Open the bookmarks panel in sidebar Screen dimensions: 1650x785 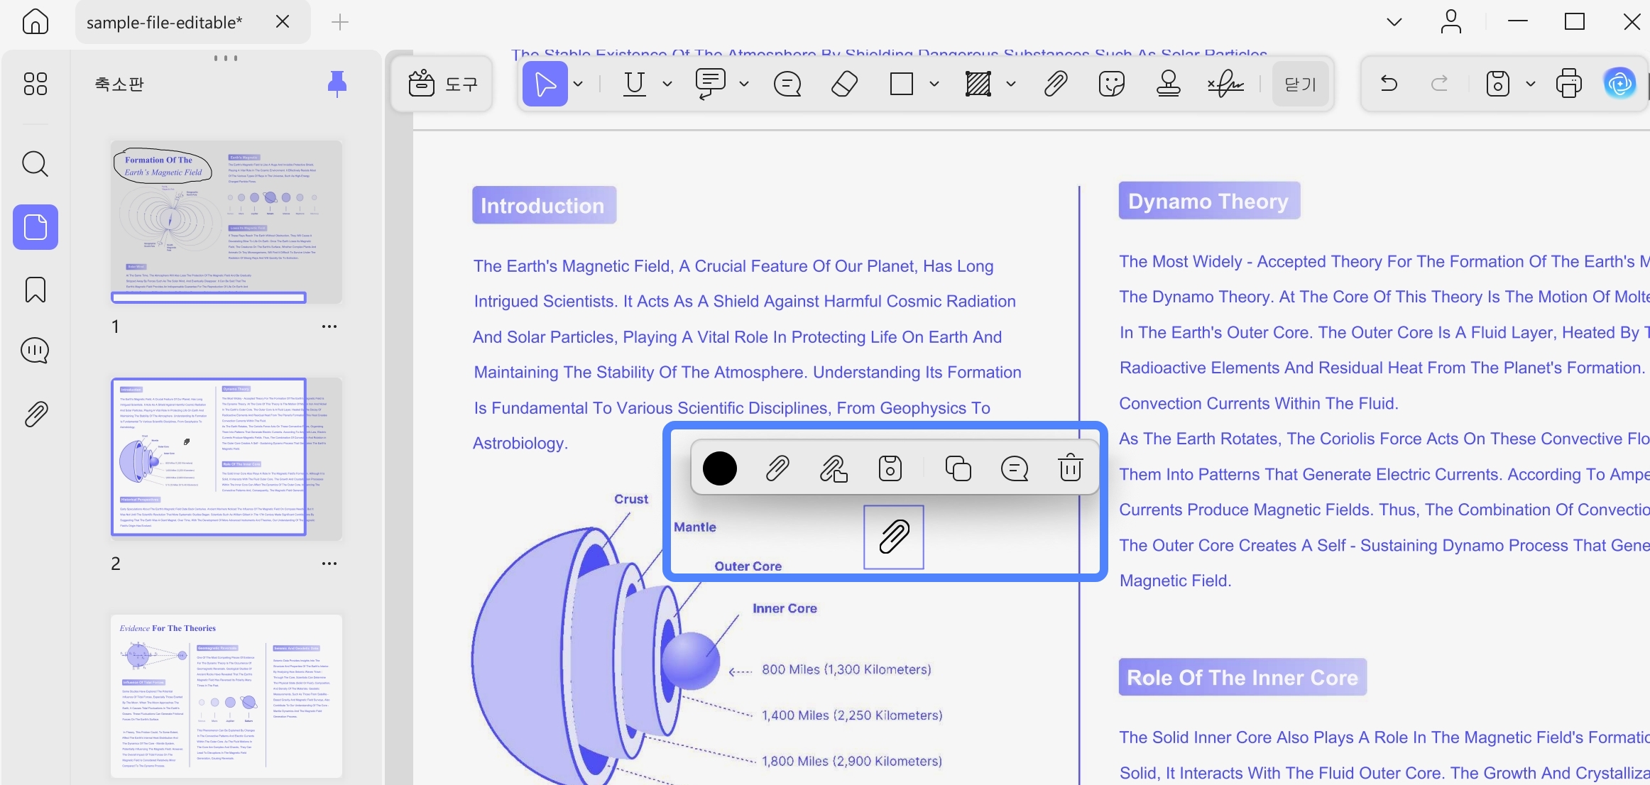tap(35, 290)
